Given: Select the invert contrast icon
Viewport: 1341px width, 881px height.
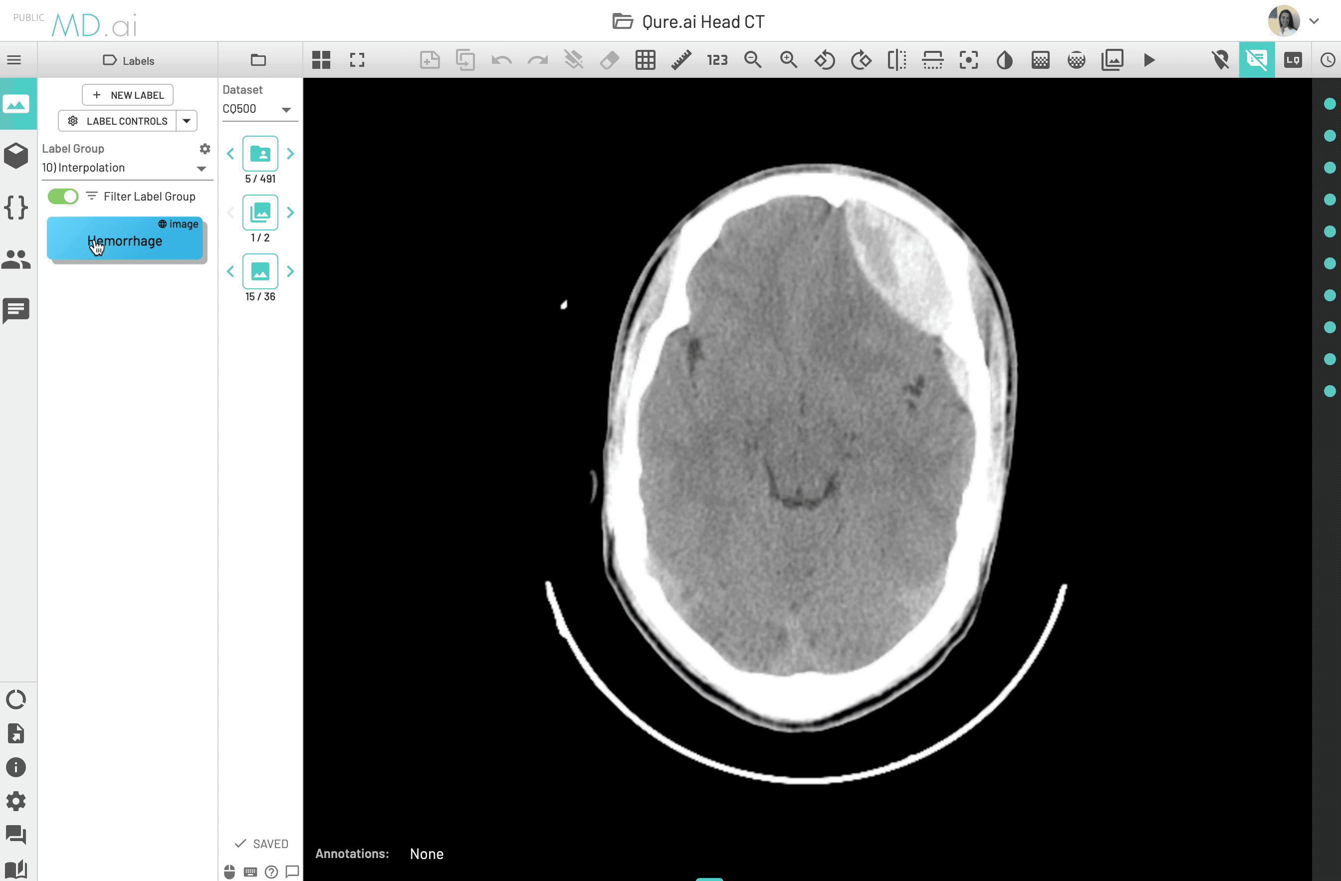Looking at the screenshot, I should point(1004,60).
